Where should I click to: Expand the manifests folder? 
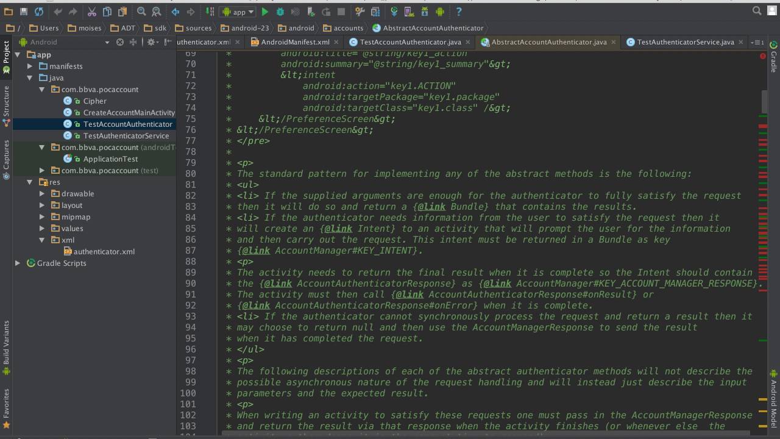coord(30,66)
